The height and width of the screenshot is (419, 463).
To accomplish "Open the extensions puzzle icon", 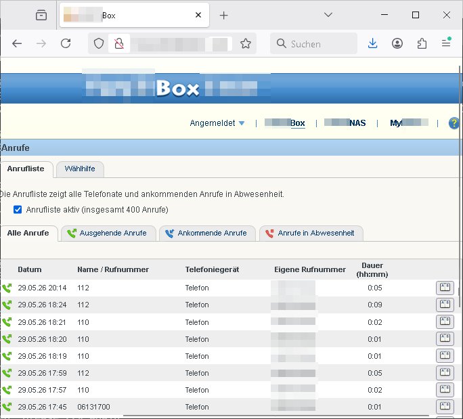I will click(x=422, y=44).
